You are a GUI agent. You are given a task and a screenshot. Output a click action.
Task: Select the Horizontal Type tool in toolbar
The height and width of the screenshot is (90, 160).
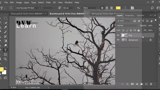click(x=5, y=50)
